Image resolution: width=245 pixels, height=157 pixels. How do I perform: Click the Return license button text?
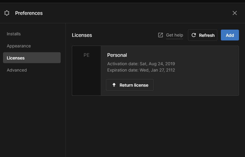[134, 85]
